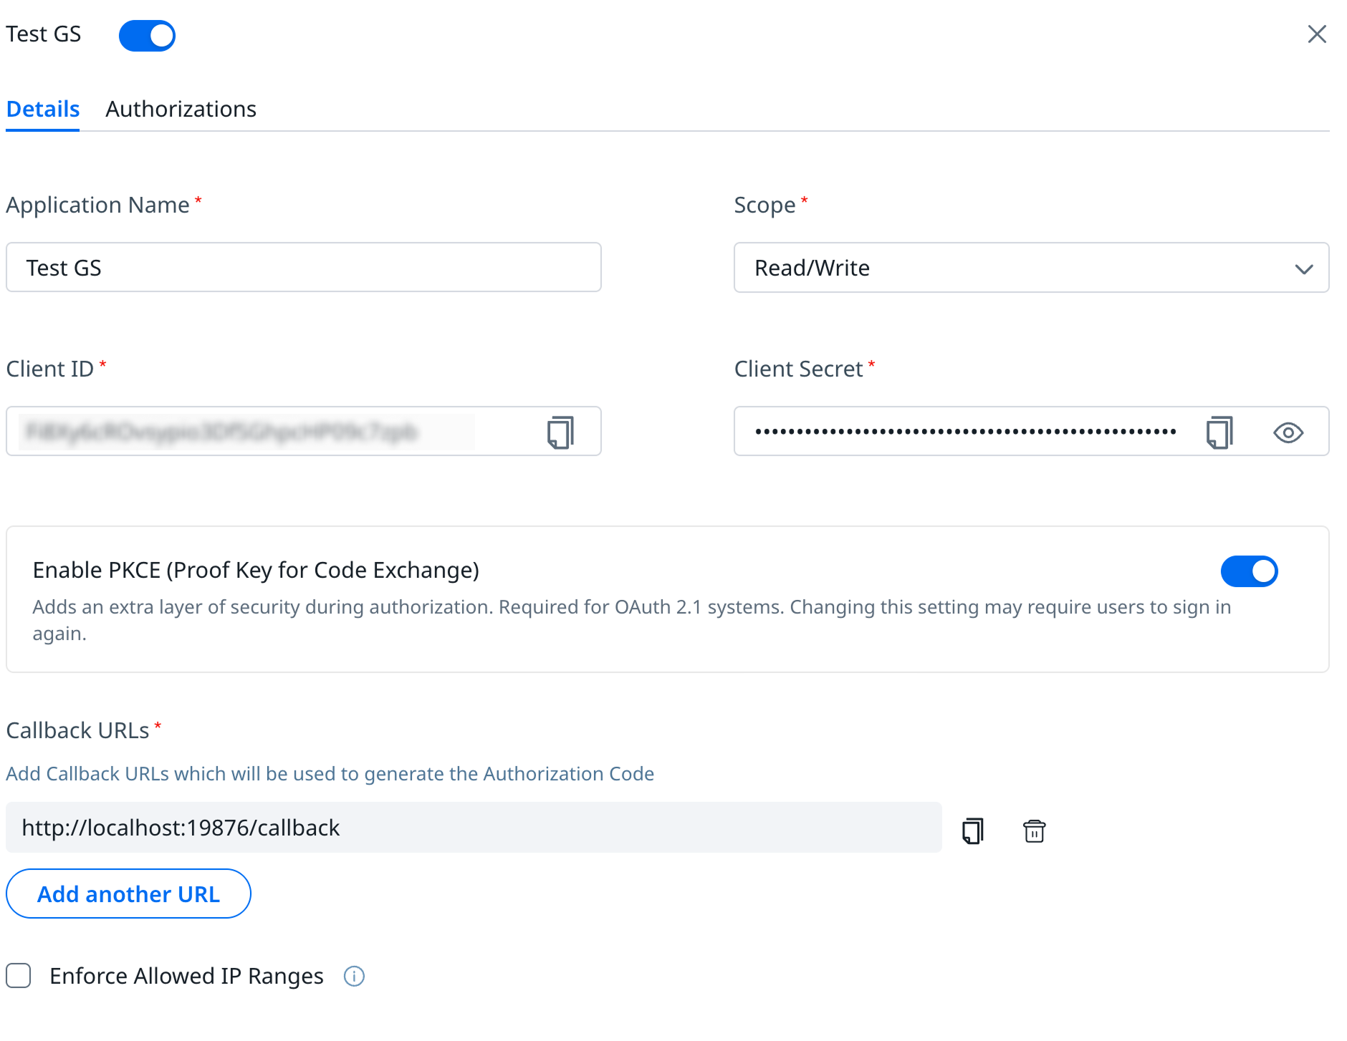The height and width of the screenshot is (1041, 1347).
Task: Click Add another URL button
Action: pos(128,894)
